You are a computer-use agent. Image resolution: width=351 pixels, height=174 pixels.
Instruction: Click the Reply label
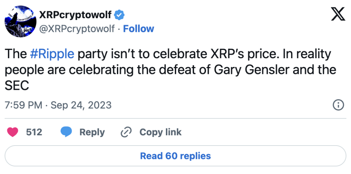(x=92, y=132)
